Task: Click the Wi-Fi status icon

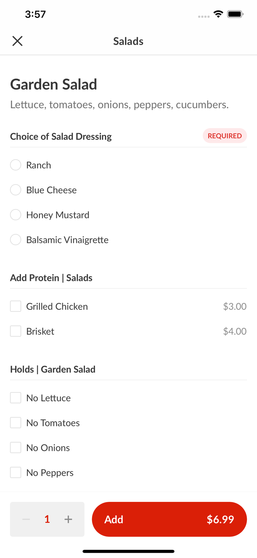Action: point(218,13)
